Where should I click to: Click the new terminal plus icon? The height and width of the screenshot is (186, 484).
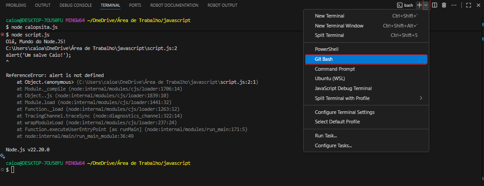[419, 5]
